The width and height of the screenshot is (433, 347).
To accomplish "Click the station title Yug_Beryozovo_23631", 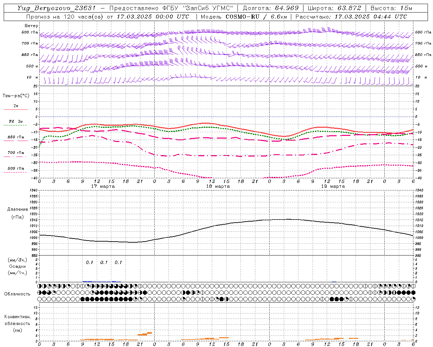I will click(57, 8).
